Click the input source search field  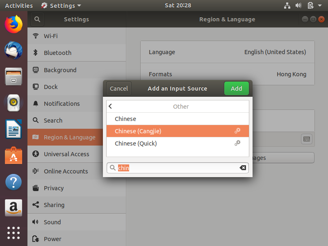point(178,168)
